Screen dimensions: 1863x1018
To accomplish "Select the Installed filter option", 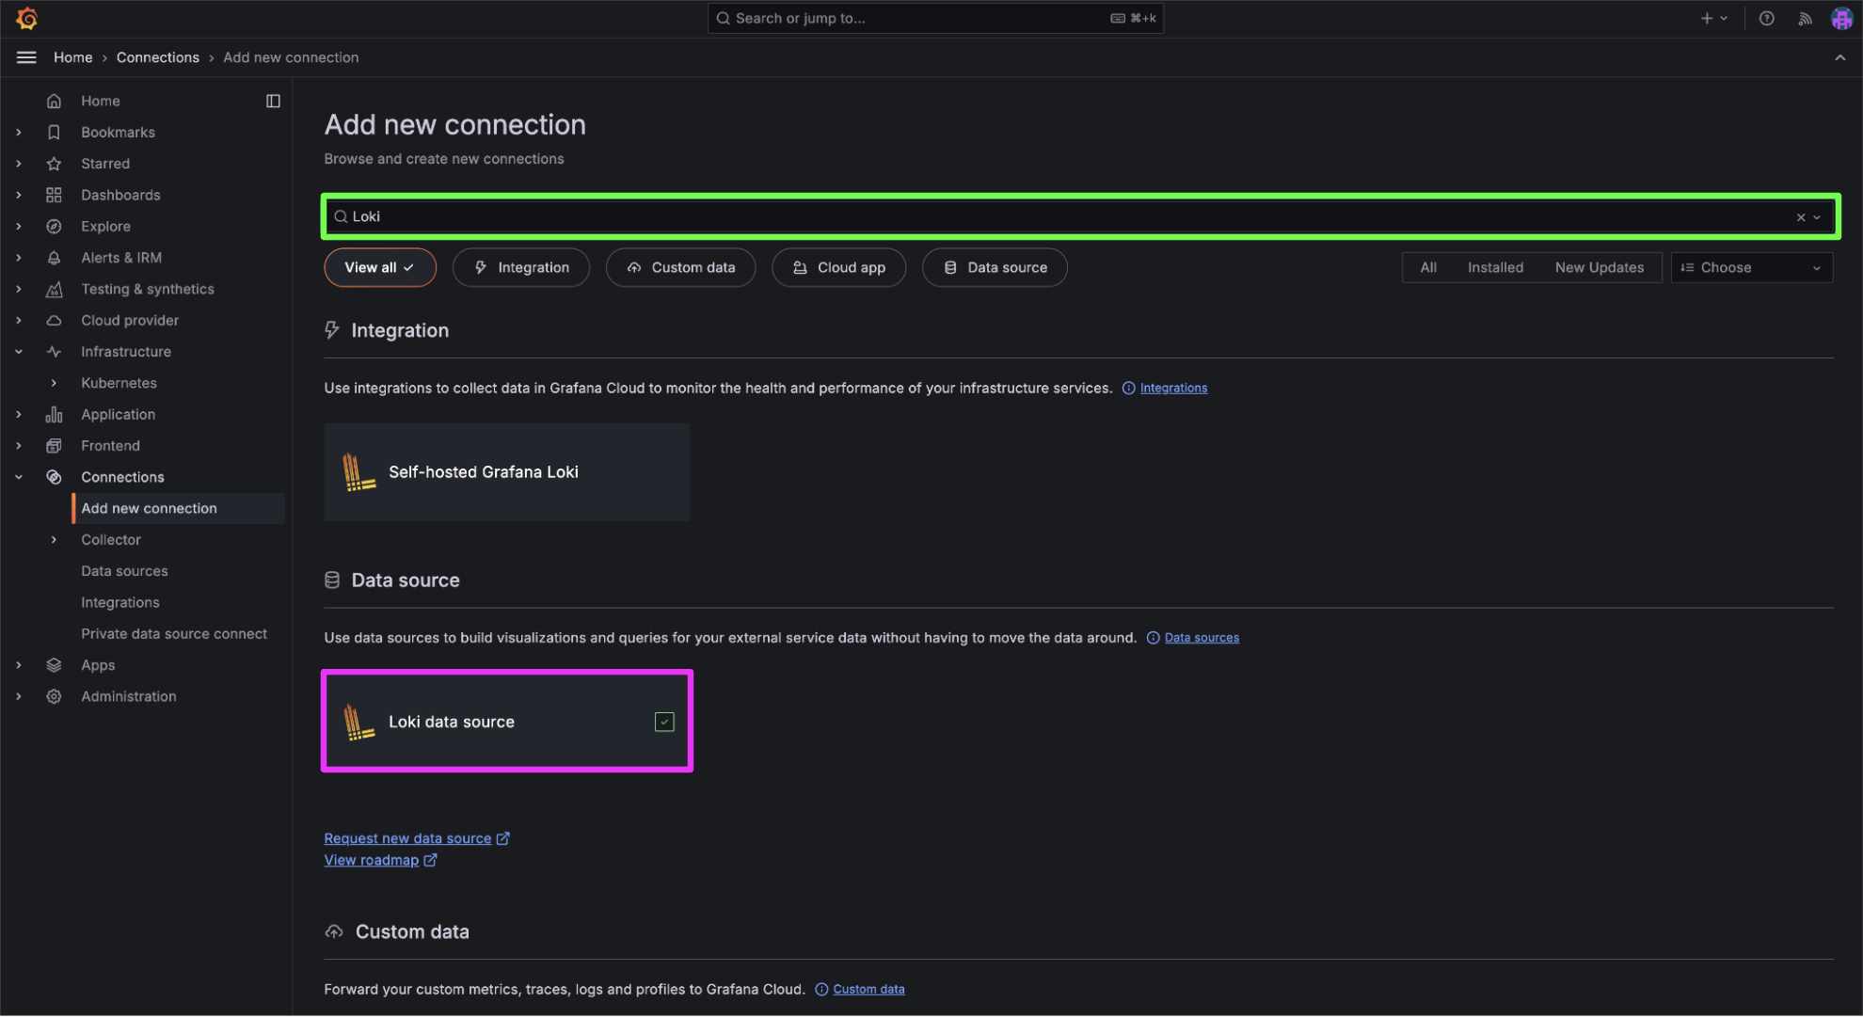I will pyautogui.click(x=1494, y=268).
